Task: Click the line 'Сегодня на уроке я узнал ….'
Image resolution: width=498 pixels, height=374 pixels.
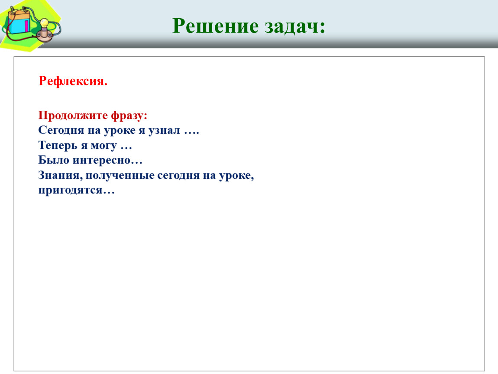Action: [x=119, y=130]
